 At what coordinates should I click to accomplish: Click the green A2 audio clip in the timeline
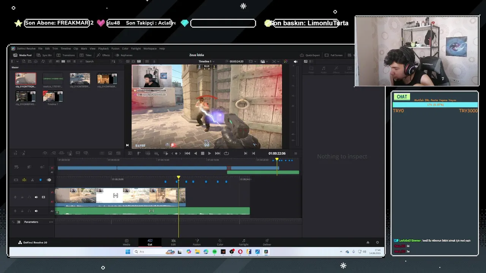(152, 211)
